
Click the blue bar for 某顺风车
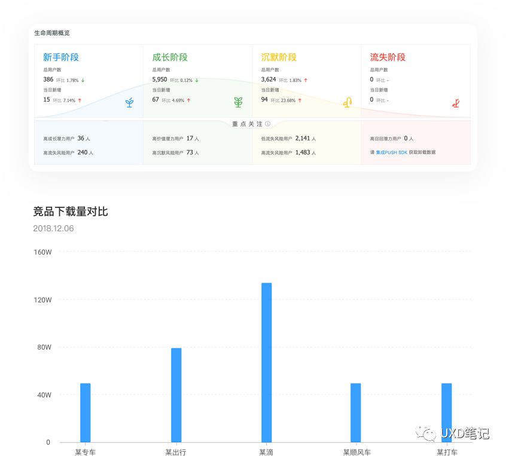click(x=356, y=412)
